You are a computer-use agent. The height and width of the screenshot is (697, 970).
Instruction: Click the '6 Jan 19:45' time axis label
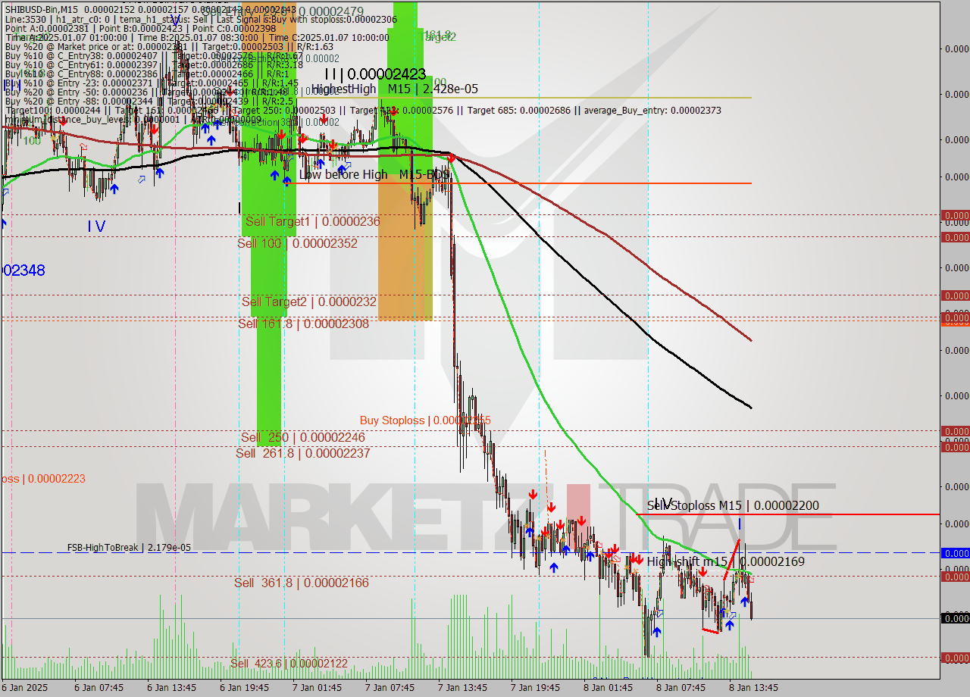pos(244,688)
